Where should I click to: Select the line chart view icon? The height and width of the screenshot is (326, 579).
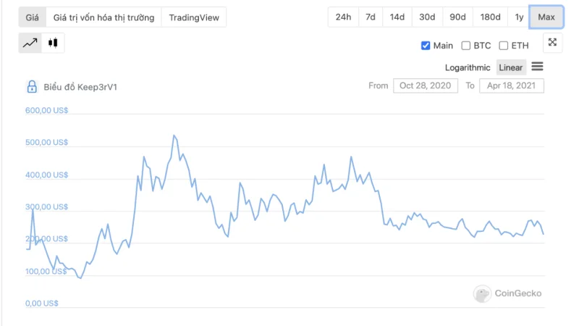click(x=30, y=43)
